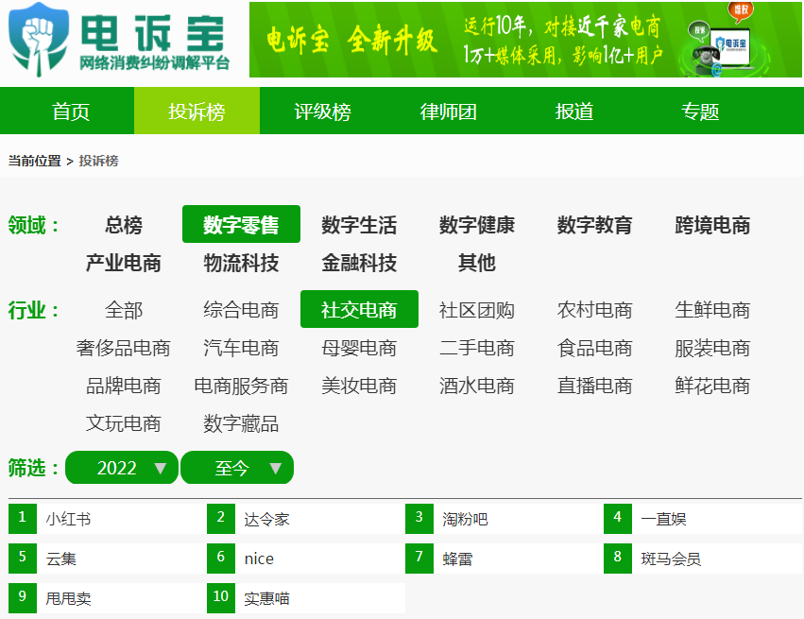Screen dimensions: 804x619
Task: Open rank 2 entry 达令家
Action: pos(305,519)
